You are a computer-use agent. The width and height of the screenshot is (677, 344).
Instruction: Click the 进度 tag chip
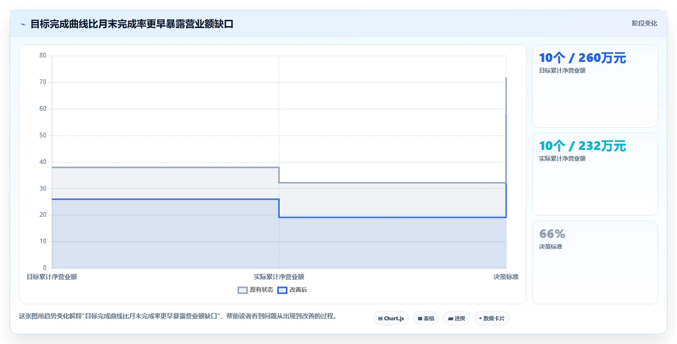coord(456,318)
